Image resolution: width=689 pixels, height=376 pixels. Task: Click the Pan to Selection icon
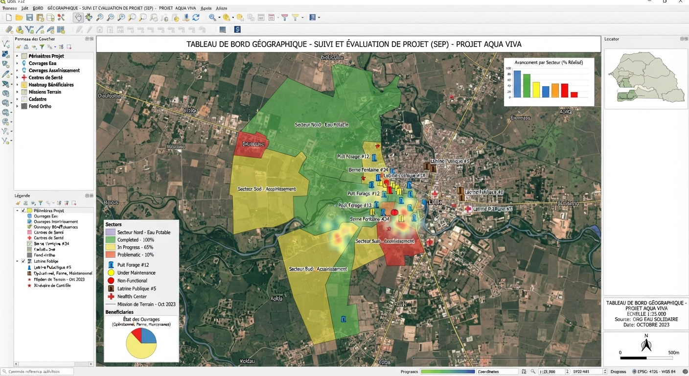[89, 18]
